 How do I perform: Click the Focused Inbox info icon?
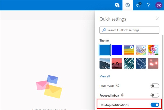click(x=123, y=95)
